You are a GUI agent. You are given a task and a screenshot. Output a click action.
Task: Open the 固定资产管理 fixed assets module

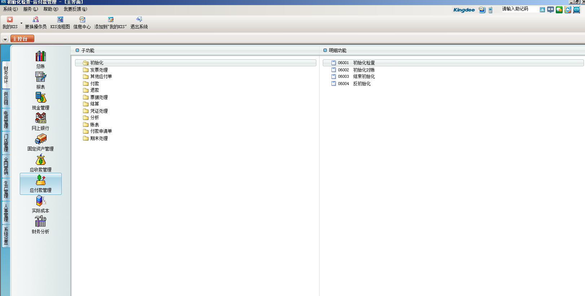(x=40, y=142)
